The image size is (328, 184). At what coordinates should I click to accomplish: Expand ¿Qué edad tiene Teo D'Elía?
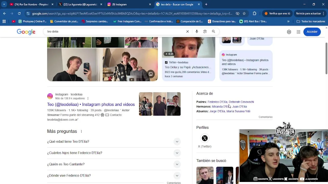point(114,142)
